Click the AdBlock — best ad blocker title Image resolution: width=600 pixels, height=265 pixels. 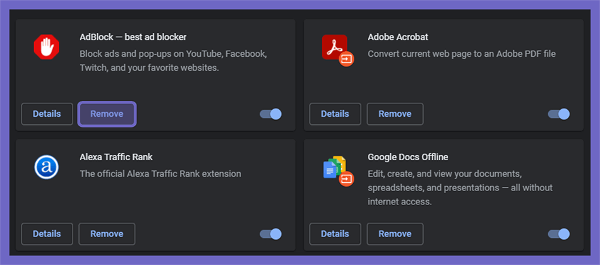(133, 37)
